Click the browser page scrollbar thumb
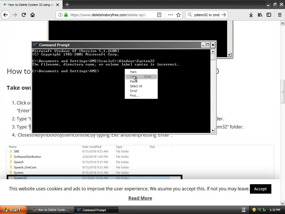The height and width of the screenshot is (214, 285). [x=283, y=91]
